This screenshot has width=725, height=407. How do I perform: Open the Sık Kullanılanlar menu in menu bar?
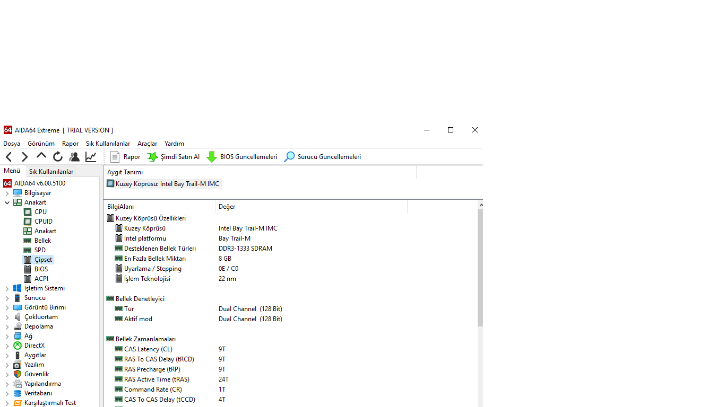108,144
